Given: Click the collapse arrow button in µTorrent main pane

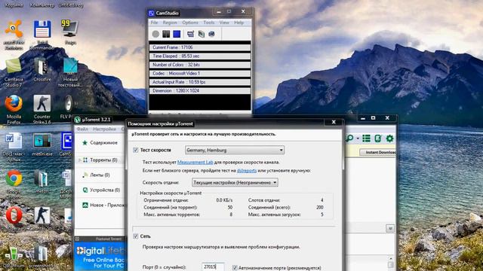Looking at the screenshot, I should click(390, 228).
